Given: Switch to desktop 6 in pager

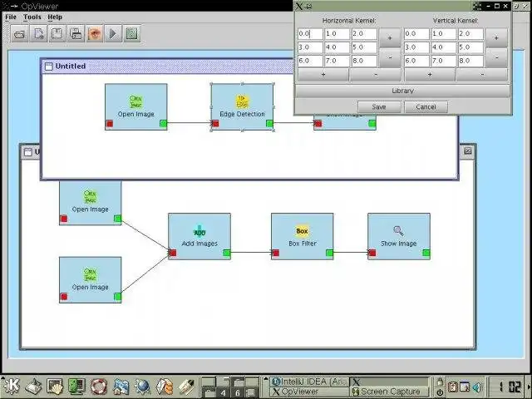Looking at the screenshot, I should point(237,392).
